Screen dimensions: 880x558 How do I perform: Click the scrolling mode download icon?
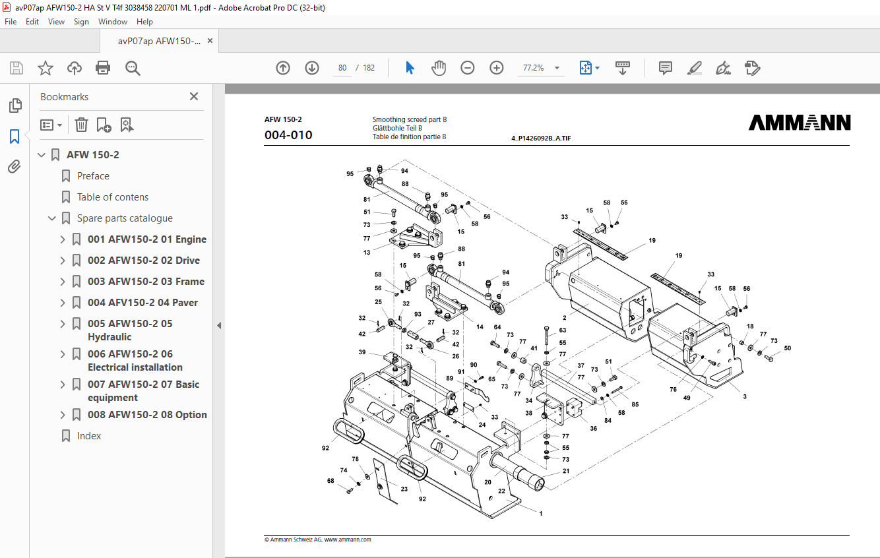pyautogui.click(x=623, y=68)
